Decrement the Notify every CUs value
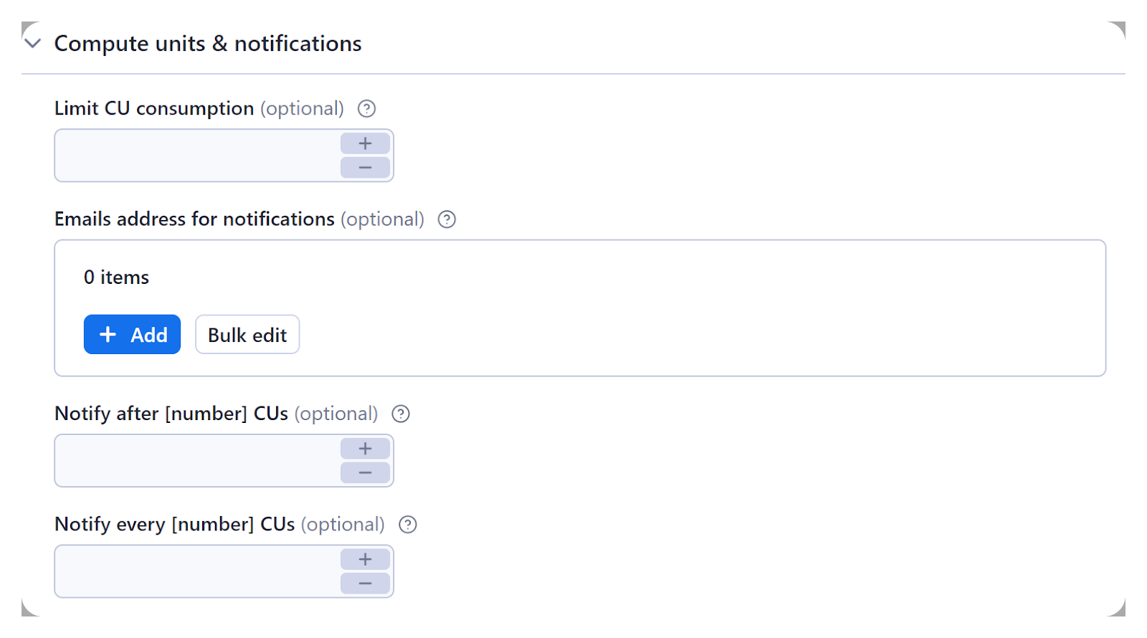The image size is (1147, 638). tap(365, 582)
